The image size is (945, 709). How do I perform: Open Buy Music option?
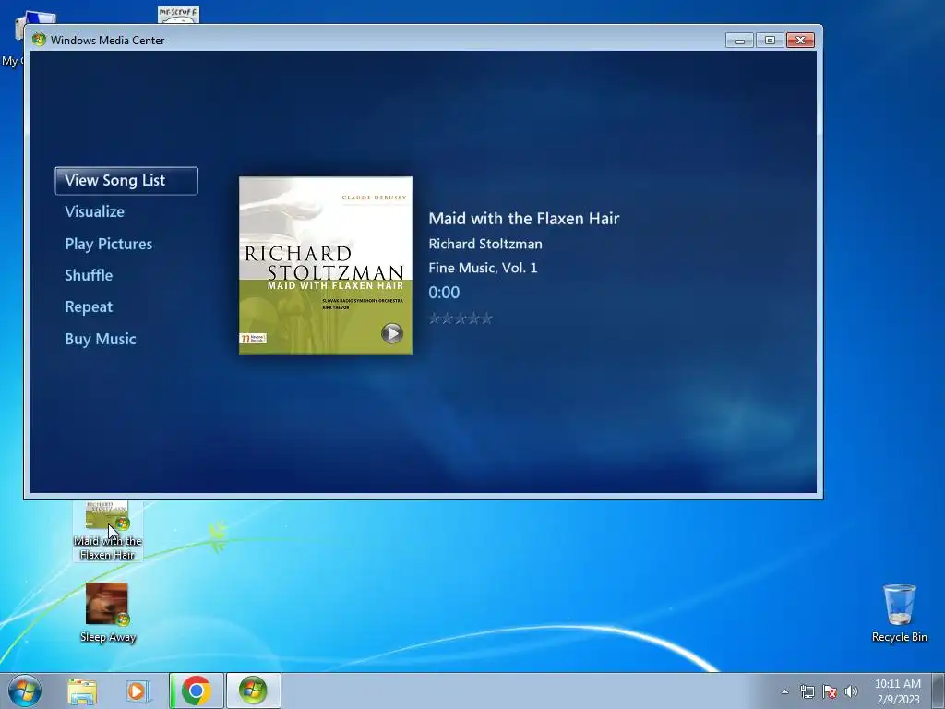click(x=101, y=339)
